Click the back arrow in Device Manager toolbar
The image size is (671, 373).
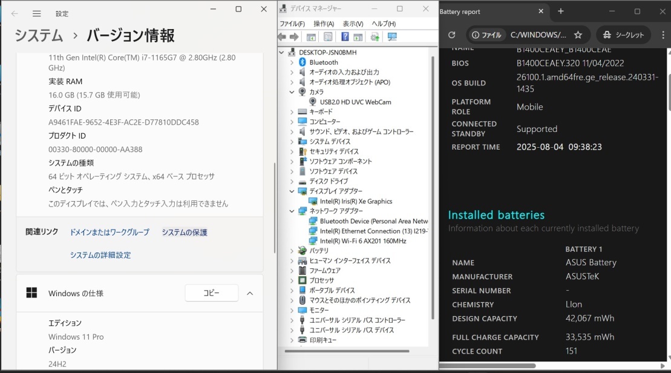coord(282,37)
